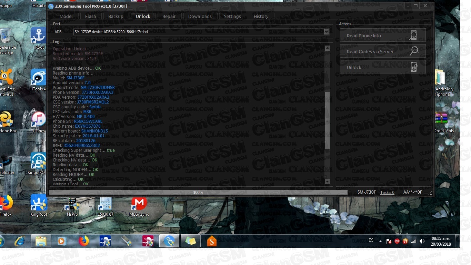This screenshot has width=471, height=265.
Task: Click product code SM-J730FZDDMSR in log
Action: click(x=98, y=88)
